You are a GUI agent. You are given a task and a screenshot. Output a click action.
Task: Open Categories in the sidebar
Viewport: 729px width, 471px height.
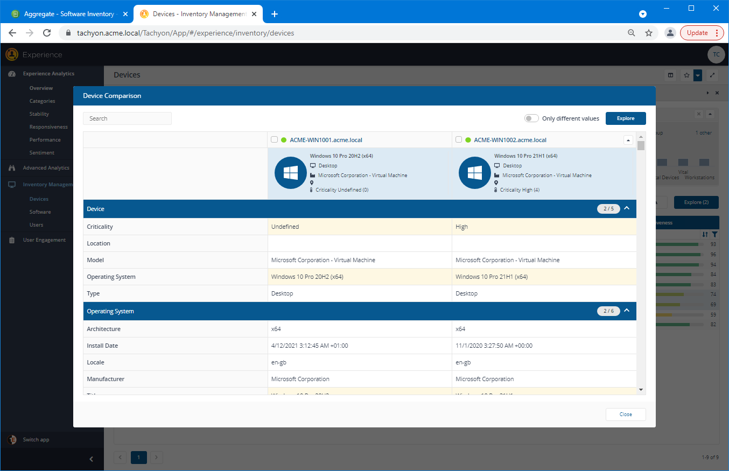pyautogui.click(x=42, y=101)
